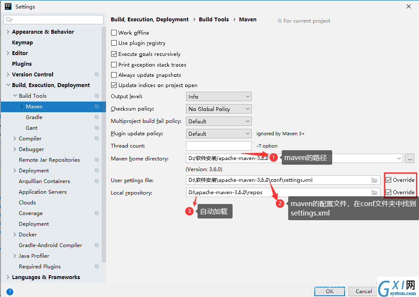The width and height of the screenshot is (419, 297).
Task: Open Multiproject build fail policy dropdown
Action: tap(219, 121)
